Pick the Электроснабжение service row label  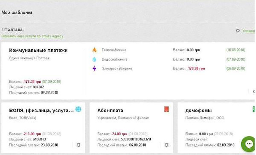(117, 69)
